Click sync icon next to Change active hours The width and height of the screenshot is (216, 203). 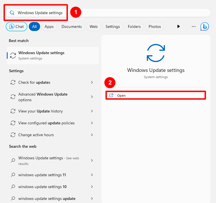coord(13,135)
